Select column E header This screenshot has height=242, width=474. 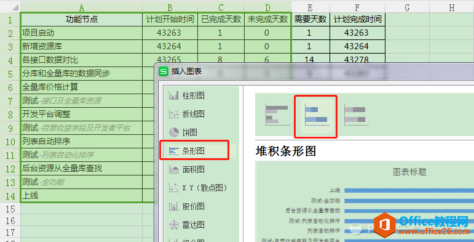[x=310, y=7]
